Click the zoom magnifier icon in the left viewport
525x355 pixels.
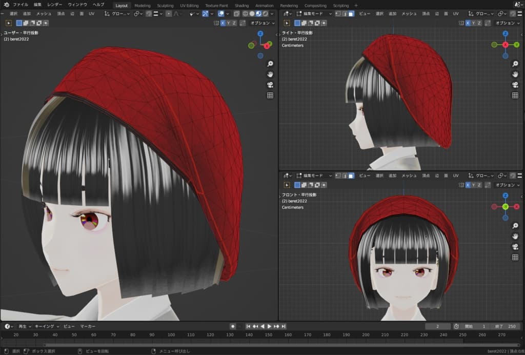tap(270, 64)
